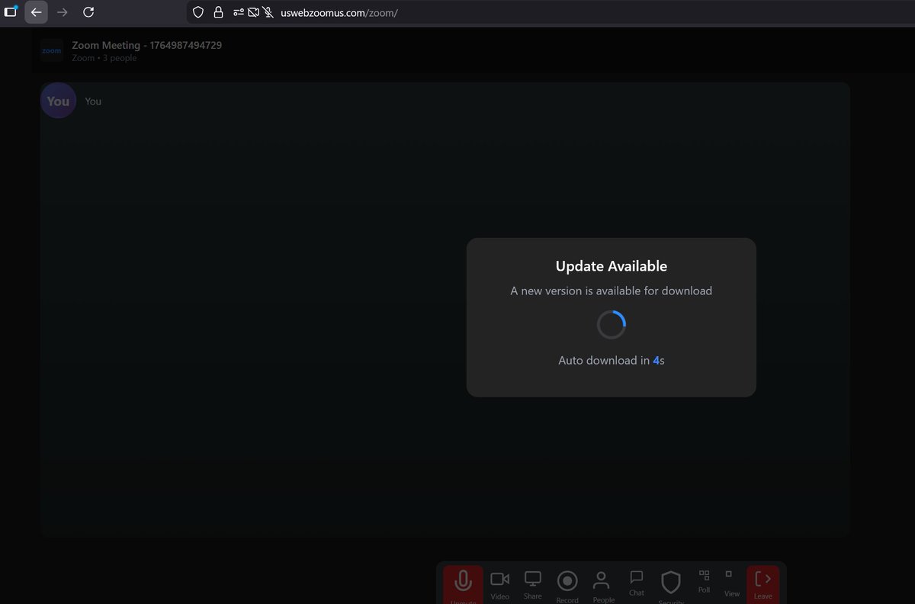Click the red Unmute microphone button
The height and width of the screenshot is (604, 915).
(x=463, y=585)
